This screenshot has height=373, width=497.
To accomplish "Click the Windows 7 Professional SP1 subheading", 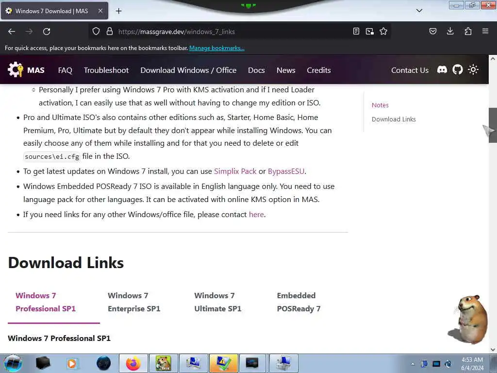I will (59, 339).
